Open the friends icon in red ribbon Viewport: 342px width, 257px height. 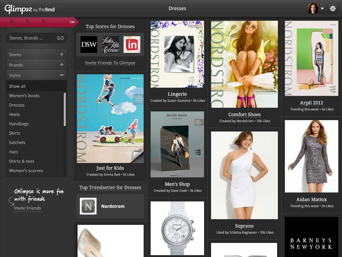click(27, 22)
